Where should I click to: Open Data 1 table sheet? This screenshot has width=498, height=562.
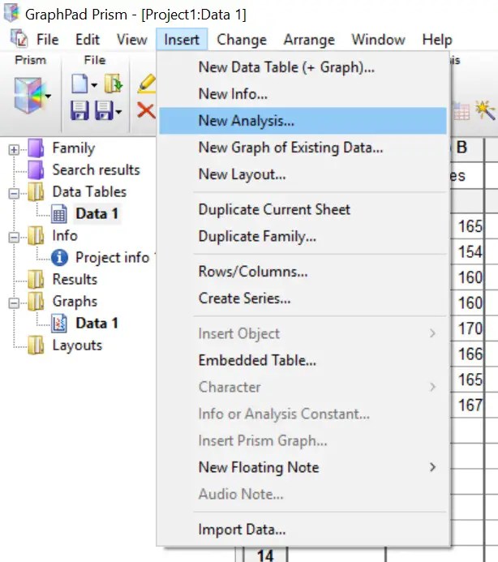click(97, 213)
